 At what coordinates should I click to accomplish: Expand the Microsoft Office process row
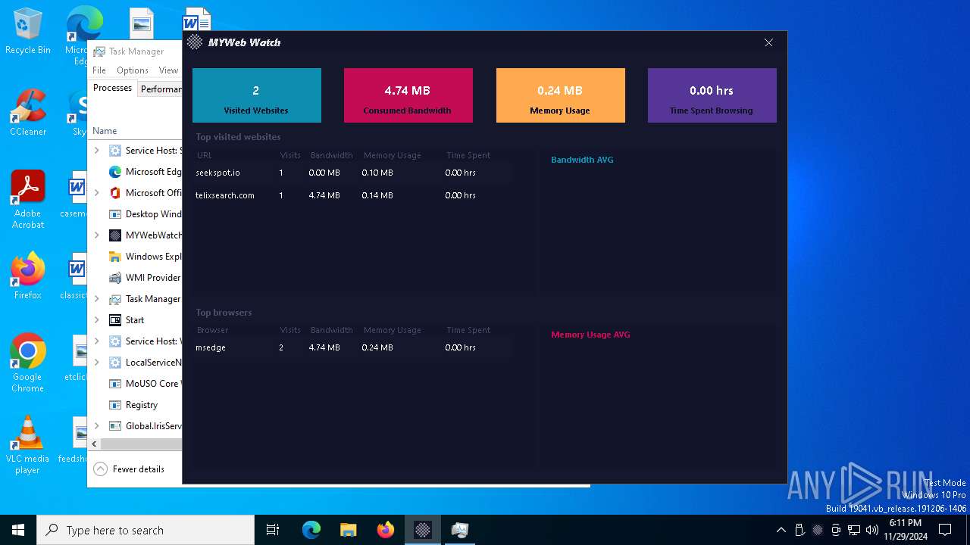(96, 193)
